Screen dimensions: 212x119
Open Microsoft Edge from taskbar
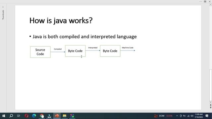[34, 116]
